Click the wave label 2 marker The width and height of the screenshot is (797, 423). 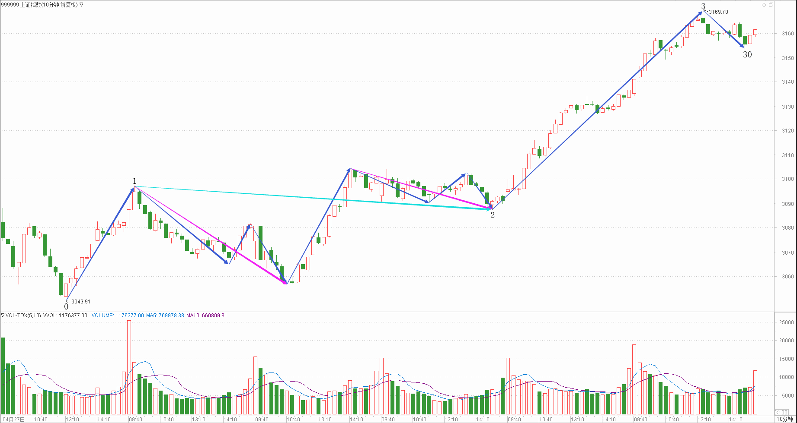(x=493, y=215)
